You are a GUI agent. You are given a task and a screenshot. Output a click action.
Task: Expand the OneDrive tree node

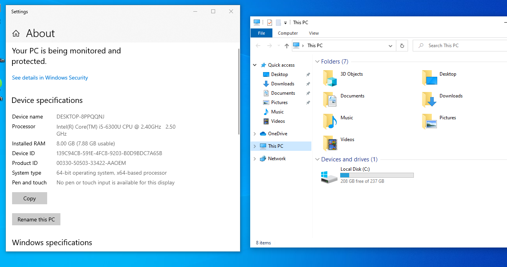coord(255,134)
